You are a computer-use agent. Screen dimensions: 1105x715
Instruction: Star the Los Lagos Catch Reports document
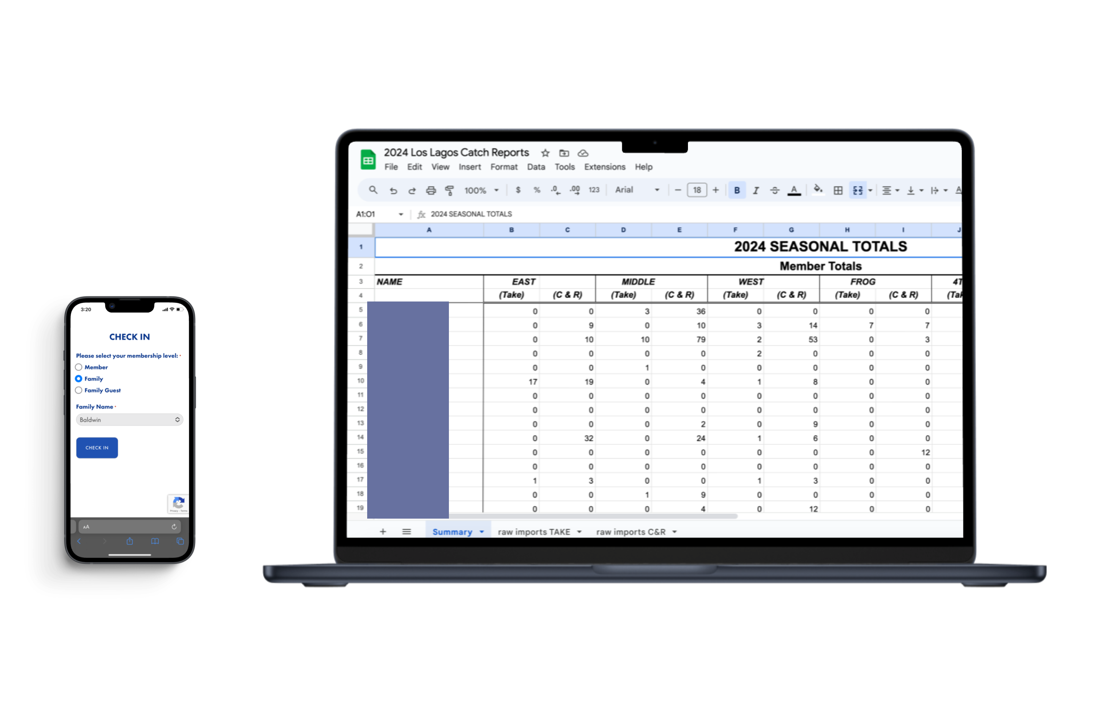tap(545, 153)
